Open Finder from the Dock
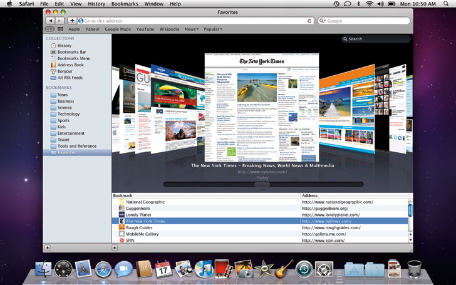 click(43, 269)
